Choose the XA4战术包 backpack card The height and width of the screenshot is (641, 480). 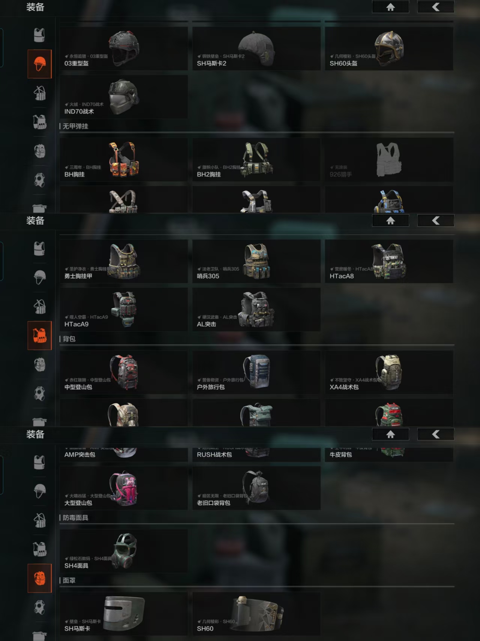pyautogui.click(x=389, y=372)
